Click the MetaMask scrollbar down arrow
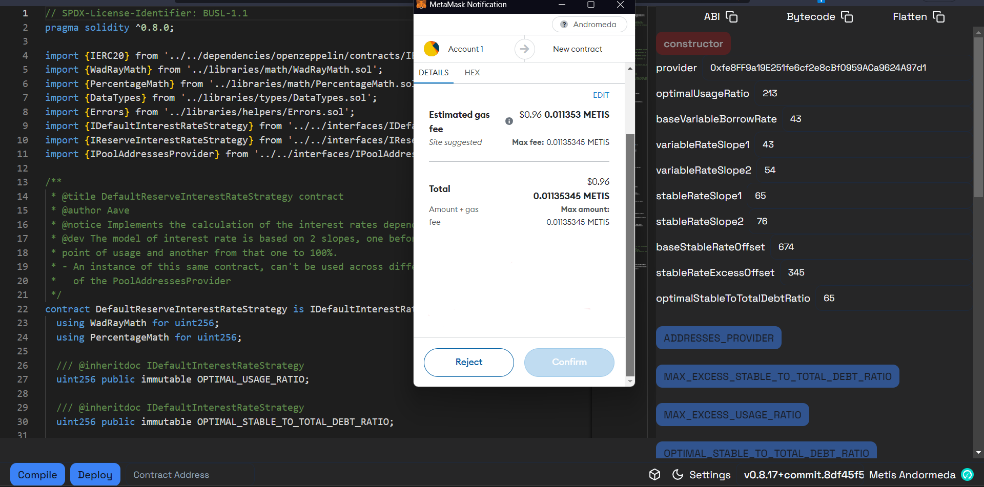984x487 pixels. click(630, 382)
